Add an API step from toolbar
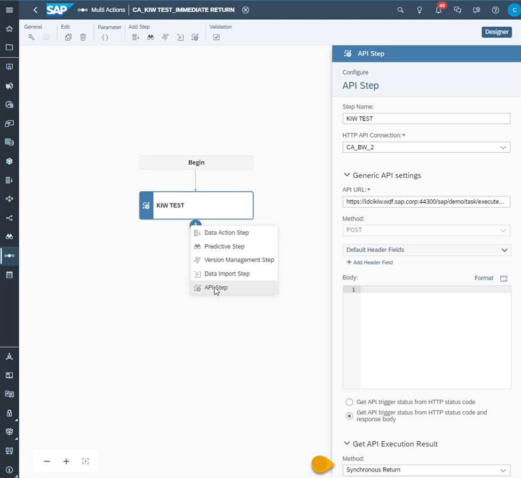Viewport: 521px width, 478px height. click(x=195, y=37)
